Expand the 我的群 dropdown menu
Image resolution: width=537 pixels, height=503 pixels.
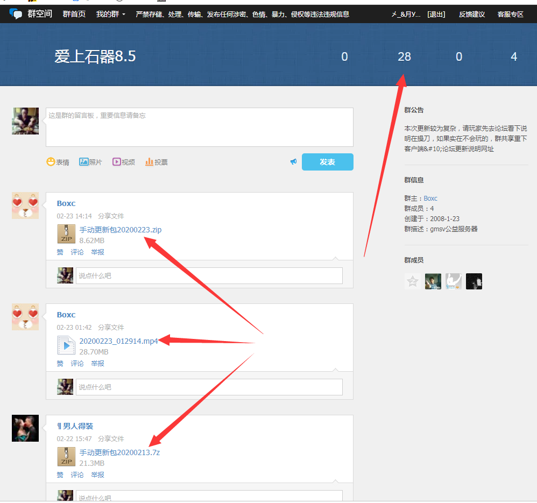(110, 15)
